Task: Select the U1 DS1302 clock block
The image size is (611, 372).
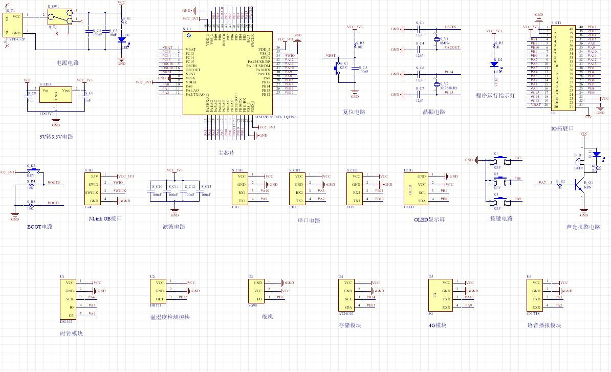Action: pos(68,299)
